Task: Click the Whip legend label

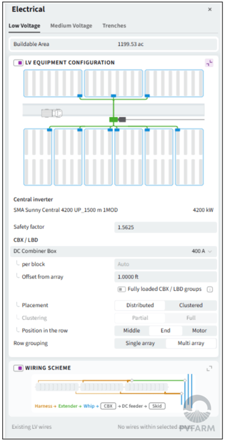Action: pos(89,406)
